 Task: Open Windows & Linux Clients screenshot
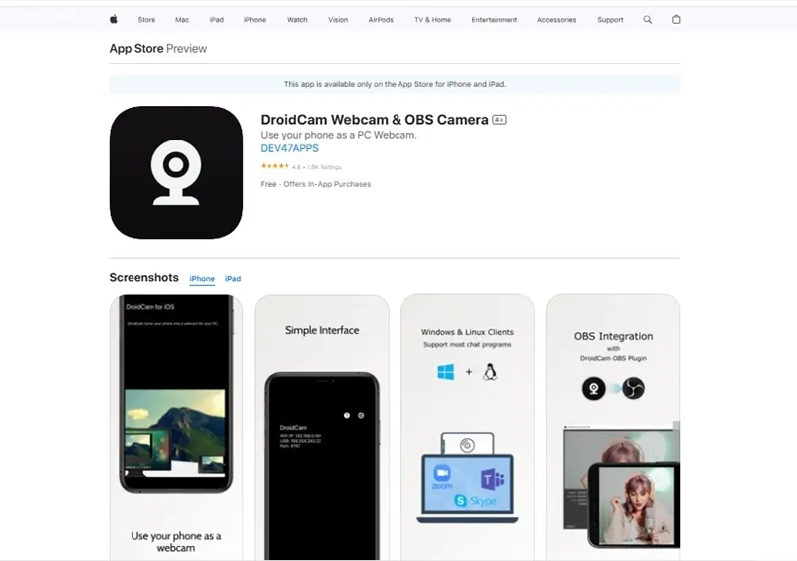pyautogui.click(x=467, y=427)
